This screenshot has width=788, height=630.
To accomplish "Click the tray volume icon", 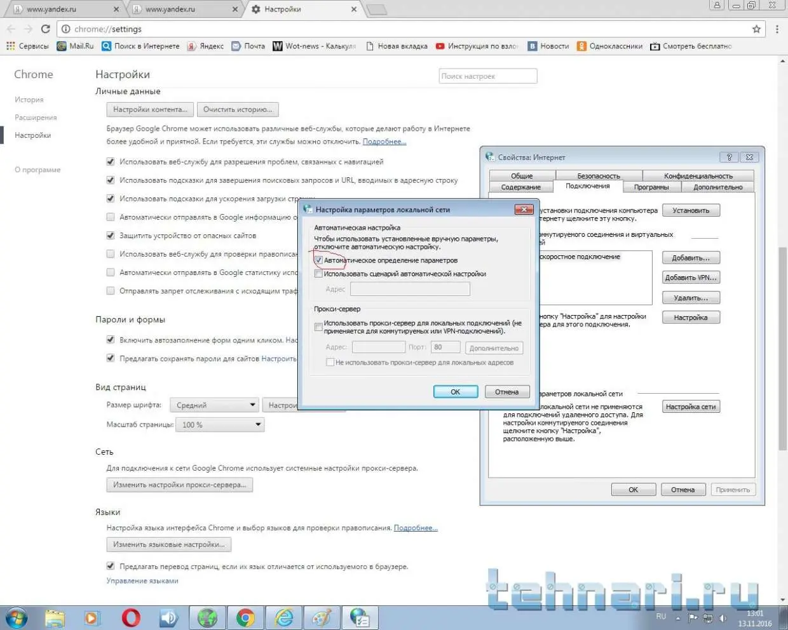I will pos(723,617).
